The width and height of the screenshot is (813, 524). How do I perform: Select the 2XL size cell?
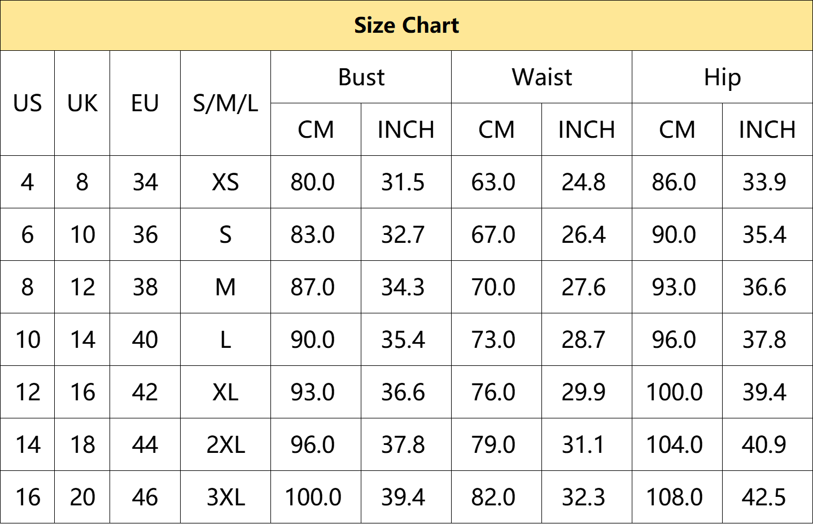coord(225,445)
